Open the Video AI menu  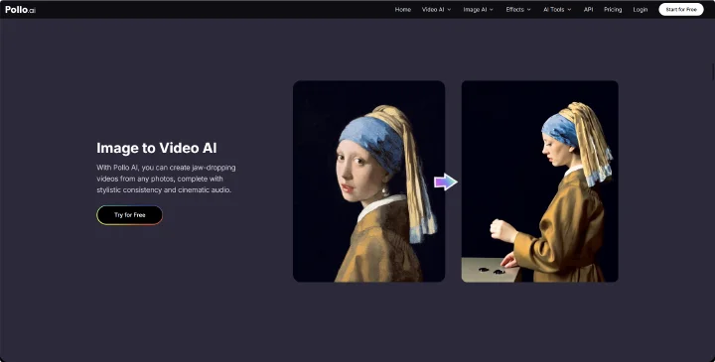tap(433, 10)
